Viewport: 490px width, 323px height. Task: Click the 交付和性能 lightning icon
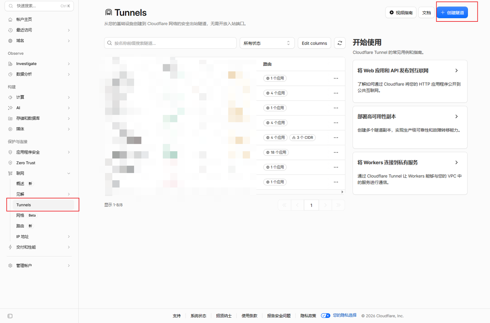coord(10,247)
